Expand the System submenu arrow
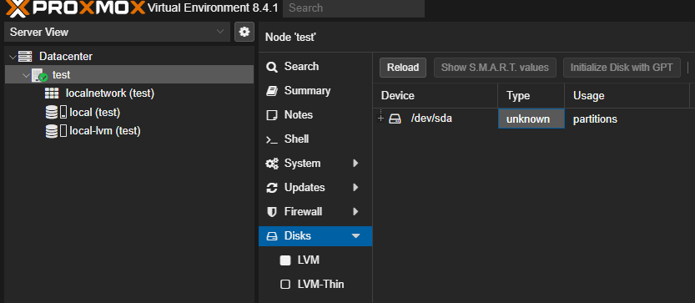This screenshot has width=695, height=303. pyautogui.click(x=355, y=164)
